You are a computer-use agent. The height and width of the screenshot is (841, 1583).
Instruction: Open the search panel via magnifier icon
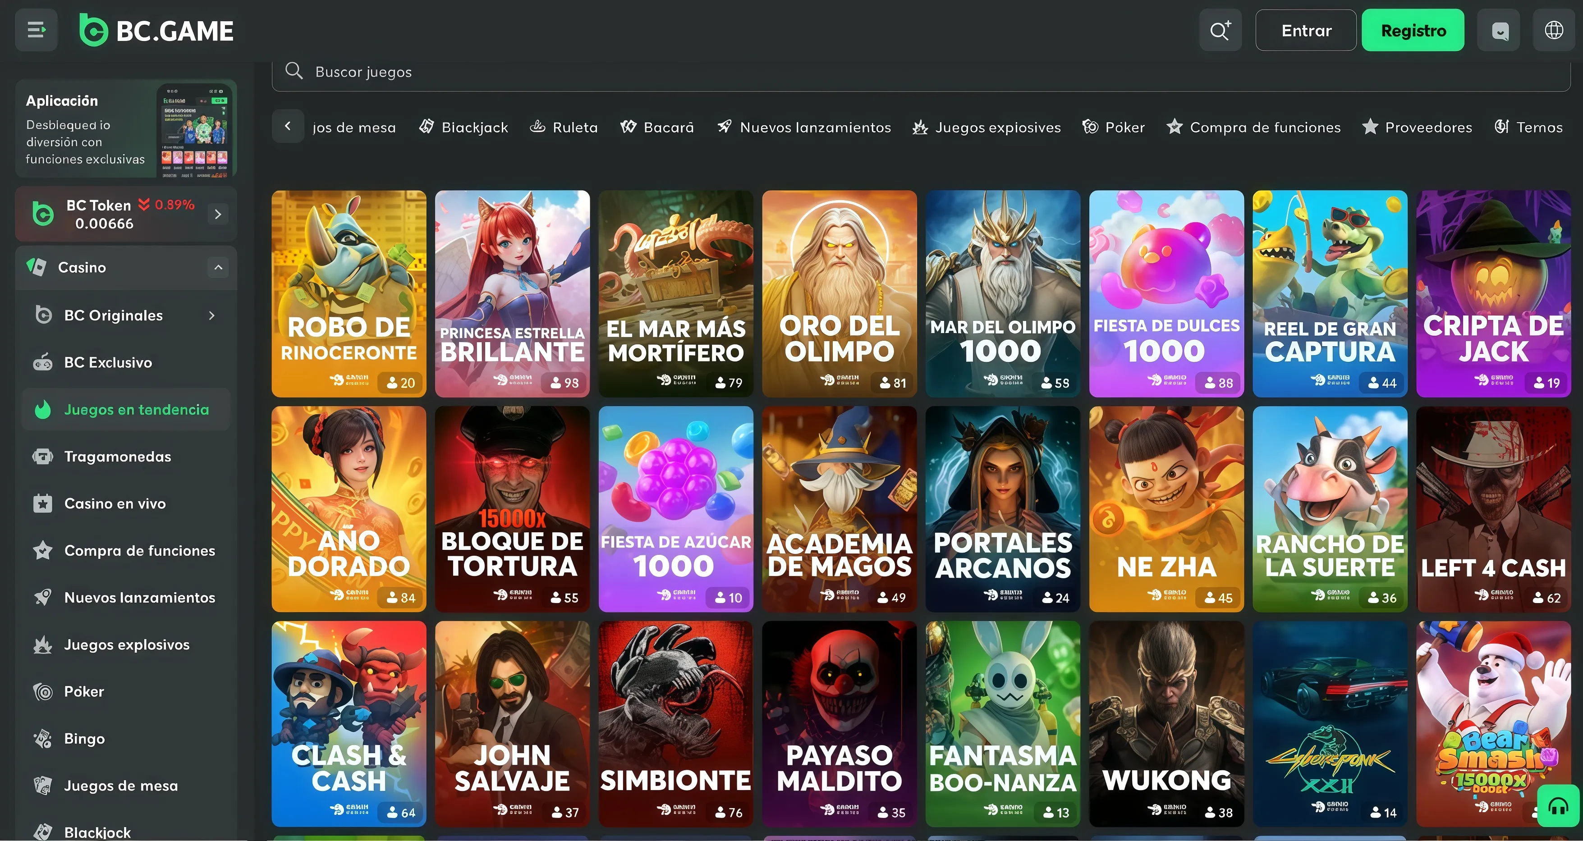(x=1221, y=29)
